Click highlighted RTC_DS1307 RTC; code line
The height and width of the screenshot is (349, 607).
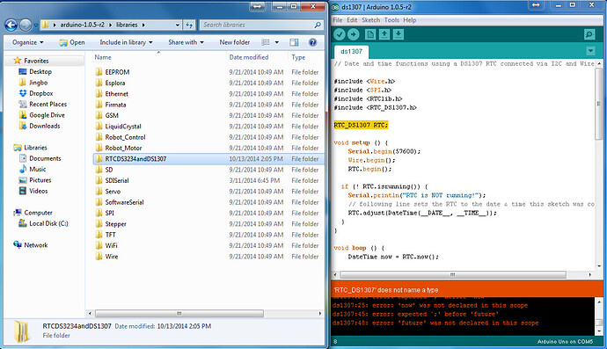[361, 125]
